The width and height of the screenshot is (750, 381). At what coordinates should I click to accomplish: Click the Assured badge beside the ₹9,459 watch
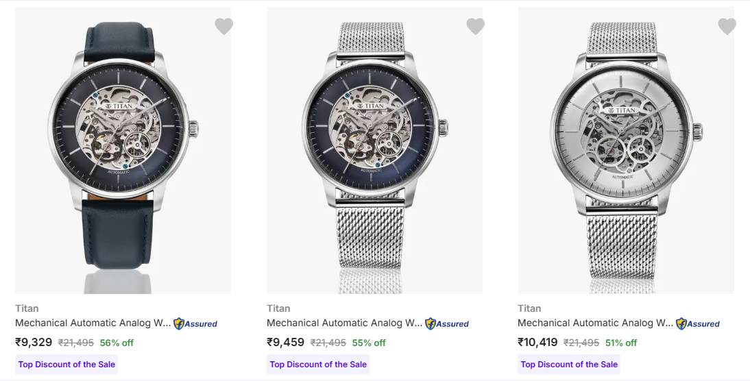447,323
